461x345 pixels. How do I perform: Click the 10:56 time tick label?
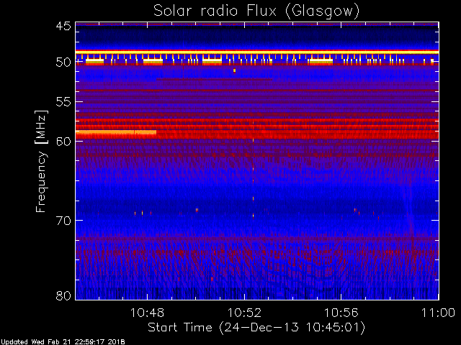coord(341,313)
